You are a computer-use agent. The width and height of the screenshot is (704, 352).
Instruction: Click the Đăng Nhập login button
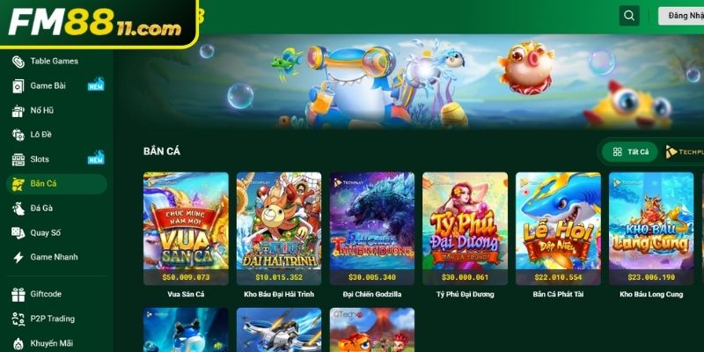click(x=682, y=16)
